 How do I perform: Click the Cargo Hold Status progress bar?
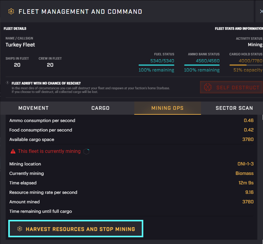coord(246,65)
